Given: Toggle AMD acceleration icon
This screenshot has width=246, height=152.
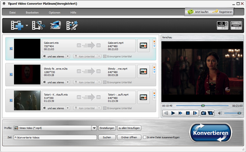Looking at the screenshot, I should coord(236,25).
